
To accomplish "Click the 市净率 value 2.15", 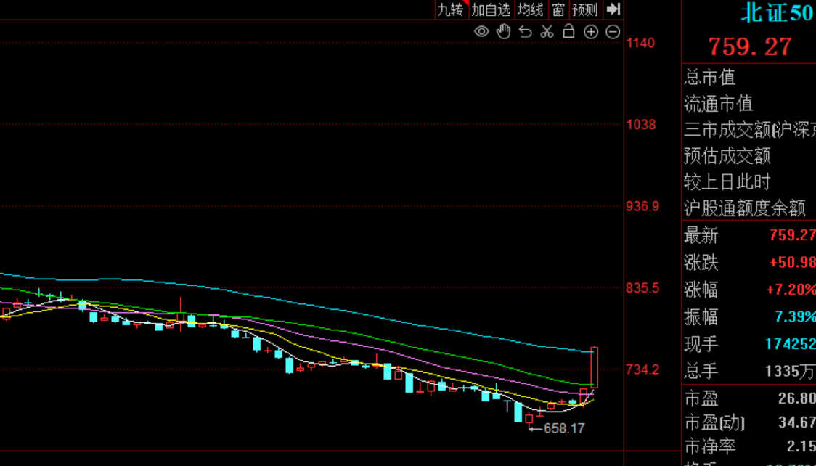I will [801, 446].
